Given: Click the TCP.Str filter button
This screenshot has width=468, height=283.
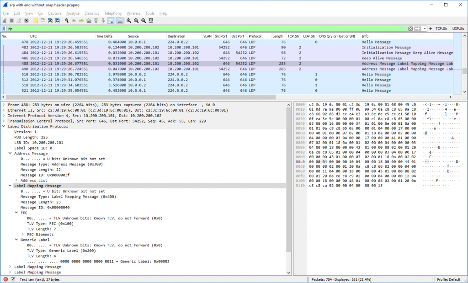Looking at the screenshot, I should (x=441, y=28).
